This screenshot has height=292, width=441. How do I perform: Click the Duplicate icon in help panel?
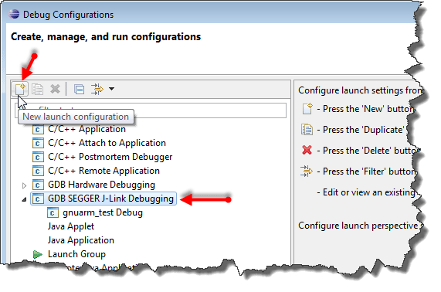tap(307, 130)
